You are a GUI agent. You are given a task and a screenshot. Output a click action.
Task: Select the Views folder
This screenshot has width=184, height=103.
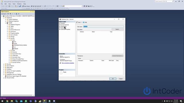click(x=12, y=28)
